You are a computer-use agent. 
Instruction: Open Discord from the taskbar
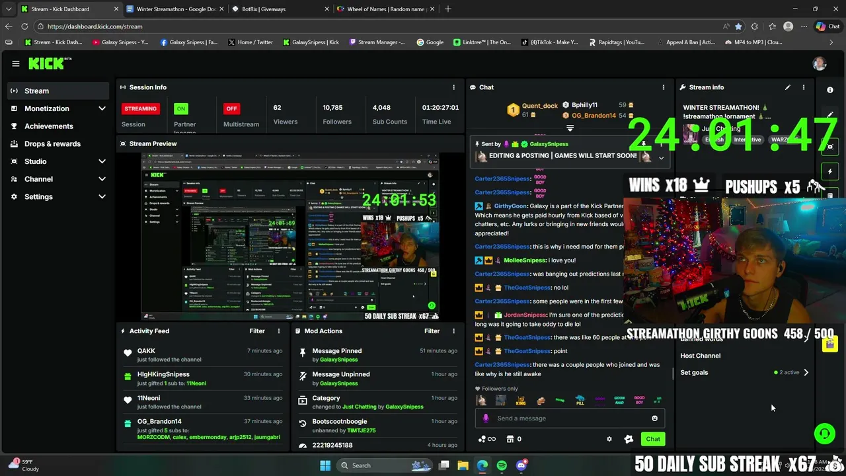pos(521,465)
